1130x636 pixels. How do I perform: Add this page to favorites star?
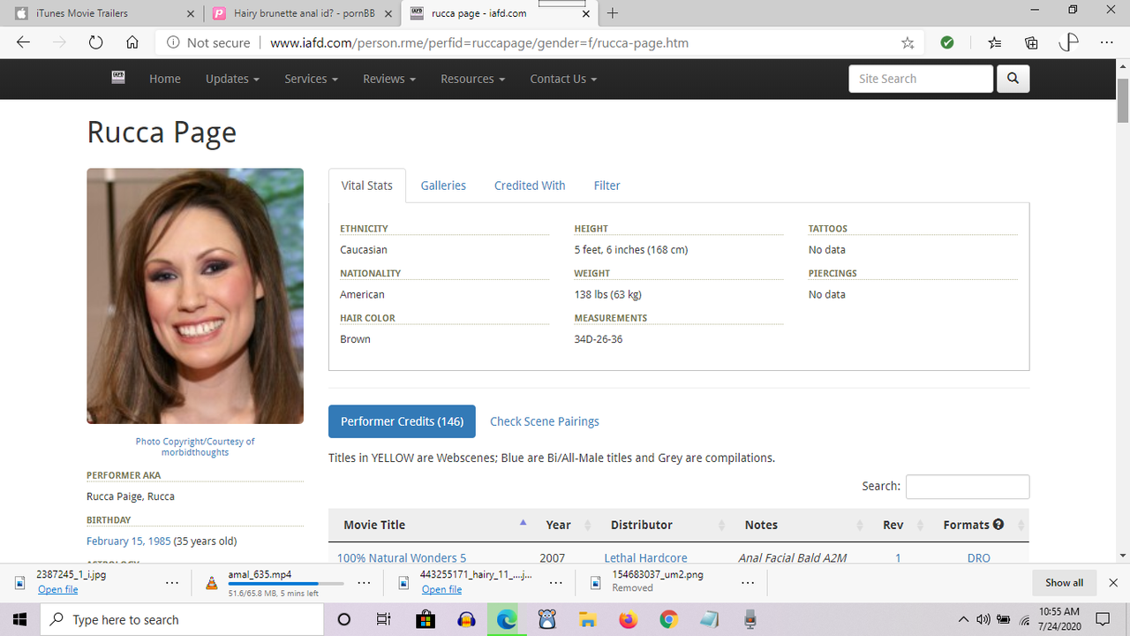(x=908, y=42)
